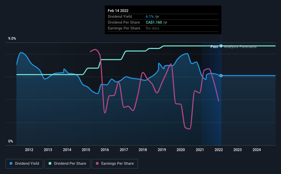Click the 0% y-axis label
The height and width of the screenshot is (174, 281).
pyautogui.click(x=11, y=141)
